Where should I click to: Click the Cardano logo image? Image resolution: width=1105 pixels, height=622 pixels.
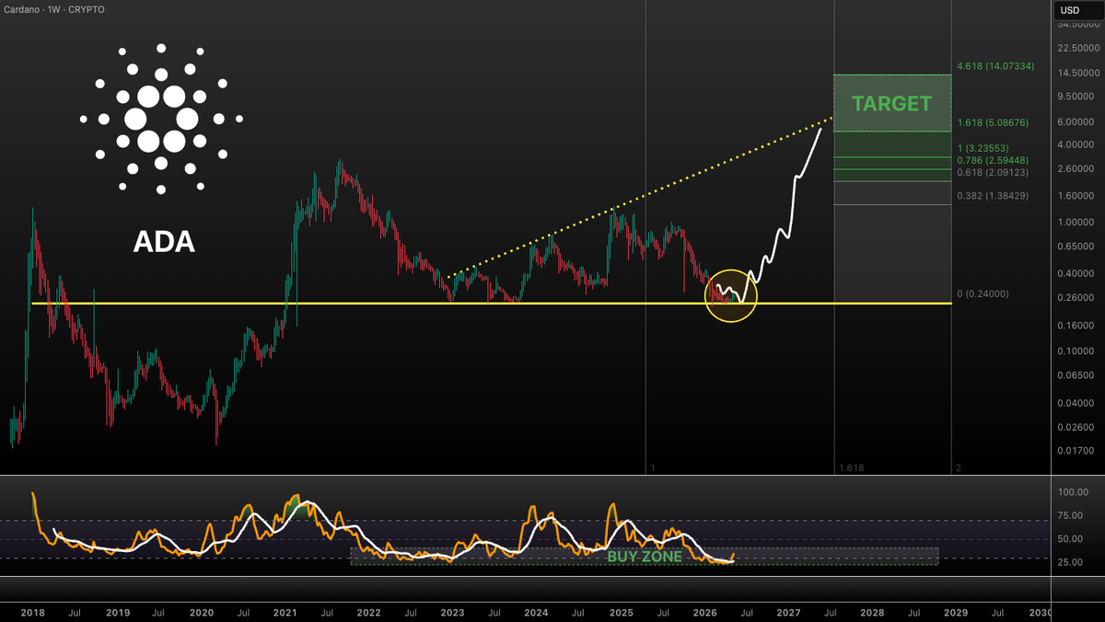(161, 119)
